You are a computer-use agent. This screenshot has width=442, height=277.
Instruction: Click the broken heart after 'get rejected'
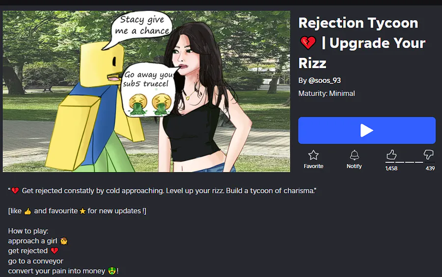point(55,251)
